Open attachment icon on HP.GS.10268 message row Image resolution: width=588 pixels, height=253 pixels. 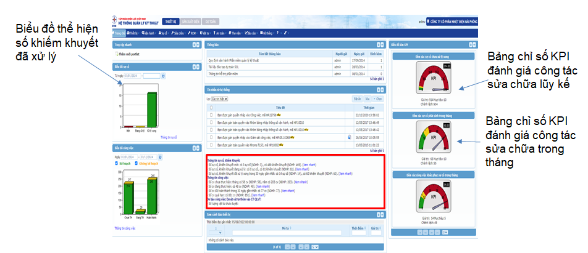[x=349, y=137]
